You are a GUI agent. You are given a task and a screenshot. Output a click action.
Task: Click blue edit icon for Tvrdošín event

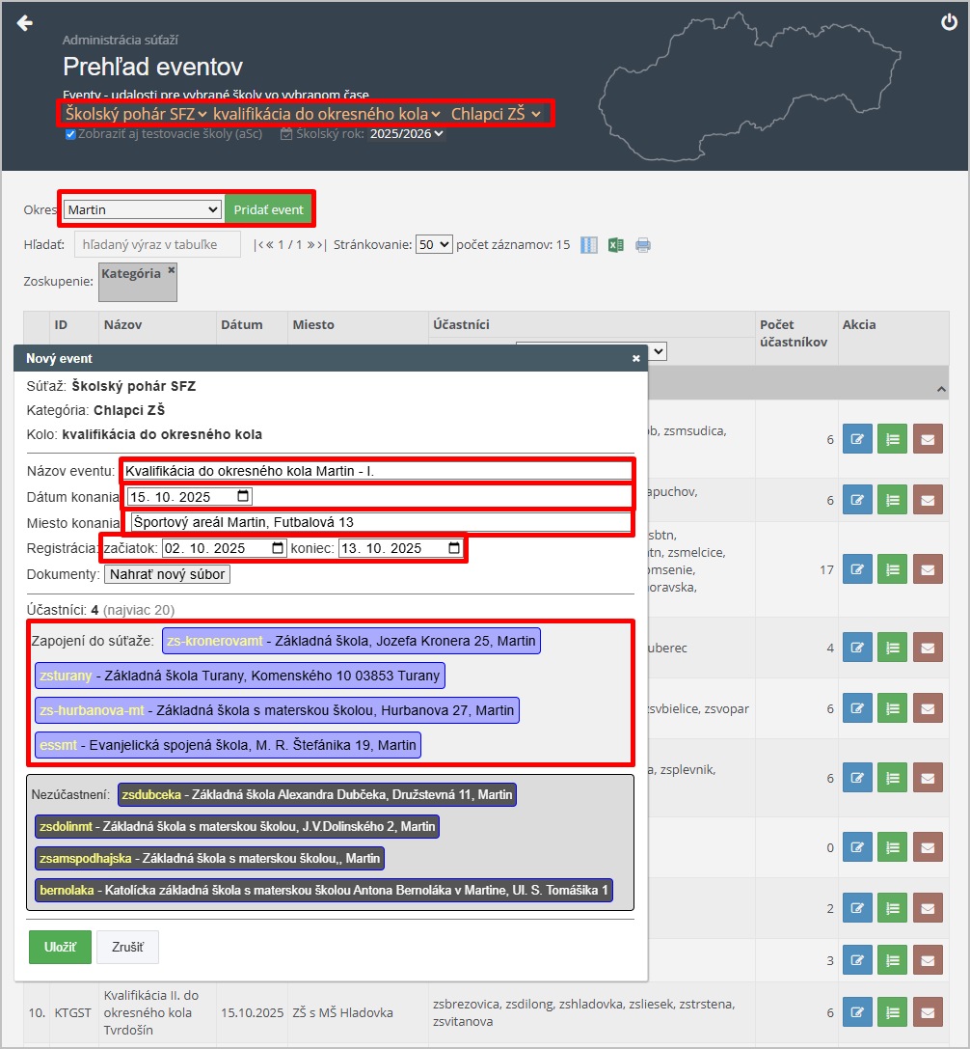(x=856, y=1013)
